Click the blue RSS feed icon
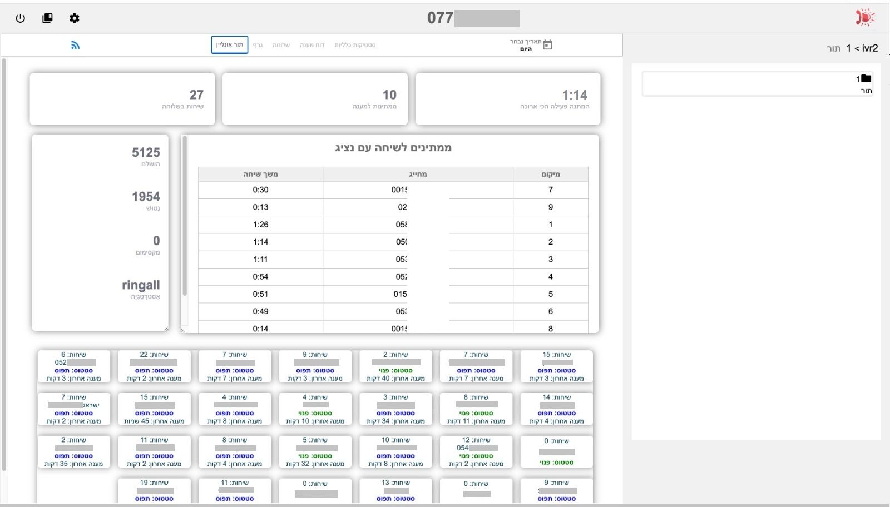Screen dimensions: 890x507 point(75,45)
